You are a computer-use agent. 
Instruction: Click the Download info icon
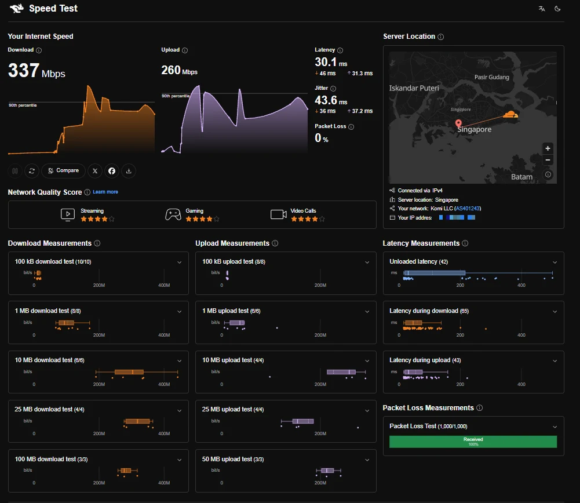click(39, 50)
